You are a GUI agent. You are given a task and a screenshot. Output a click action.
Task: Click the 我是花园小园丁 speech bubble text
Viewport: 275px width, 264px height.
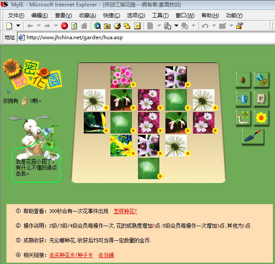36,168
